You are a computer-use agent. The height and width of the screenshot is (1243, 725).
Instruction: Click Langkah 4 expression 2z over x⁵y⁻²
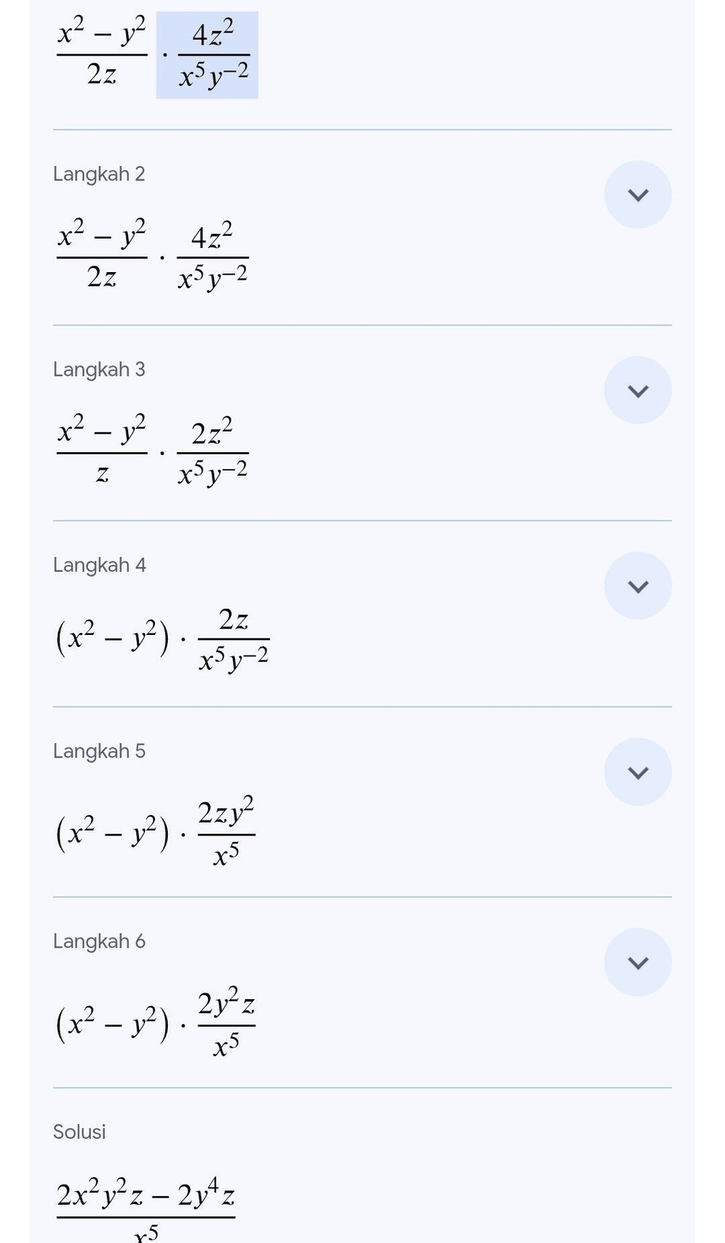coord(234,640)
